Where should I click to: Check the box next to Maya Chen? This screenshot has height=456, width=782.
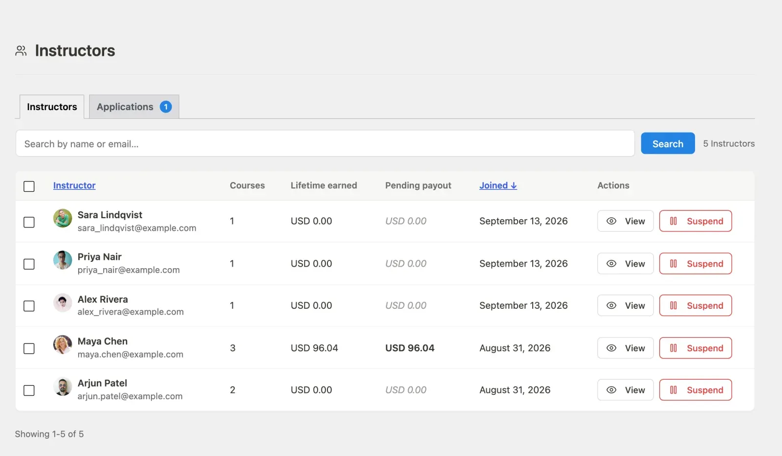tap(29, 348)
